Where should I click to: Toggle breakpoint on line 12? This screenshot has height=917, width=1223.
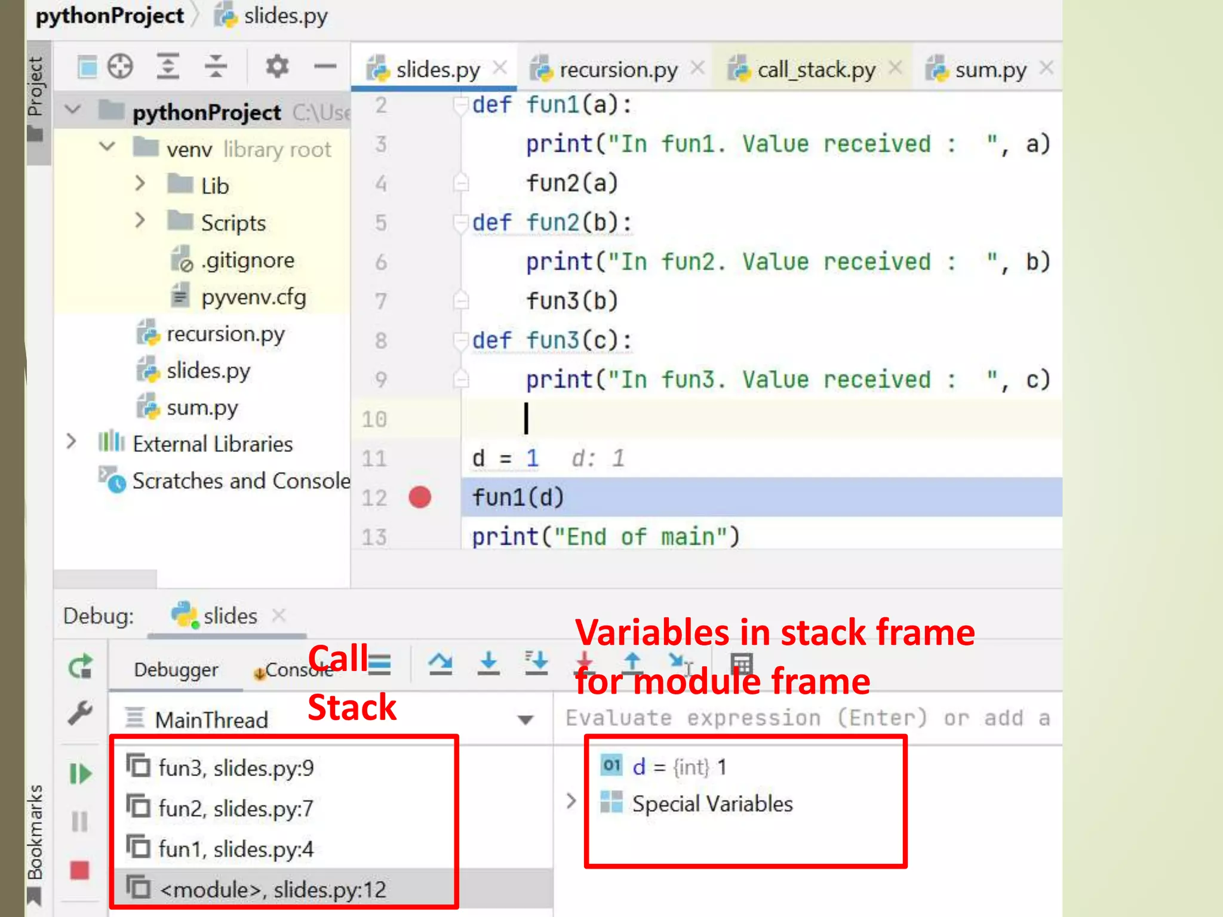point(420,497)
